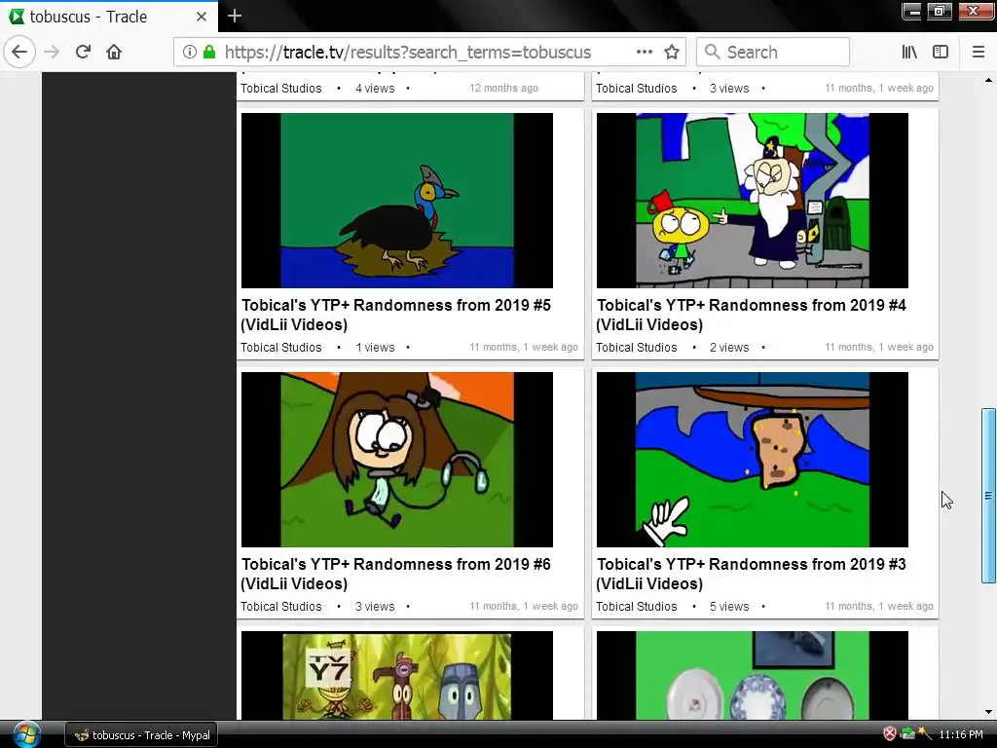The image size is (997, 748).
Task: Open title Tobical's YTP+ Randomness from 2019 #3
Action: tap(751, 574)
